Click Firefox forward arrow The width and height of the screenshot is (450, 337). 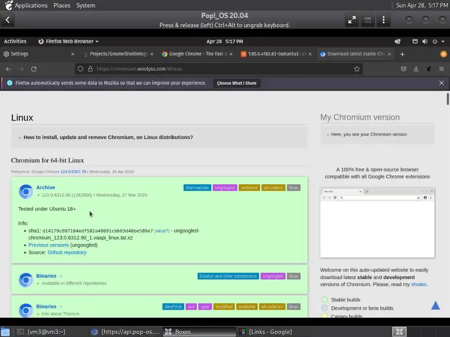point(21,69)
